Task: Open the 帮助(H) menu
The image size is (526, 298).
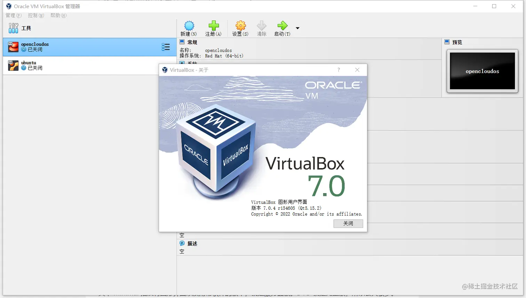Action: coord(58,15)
